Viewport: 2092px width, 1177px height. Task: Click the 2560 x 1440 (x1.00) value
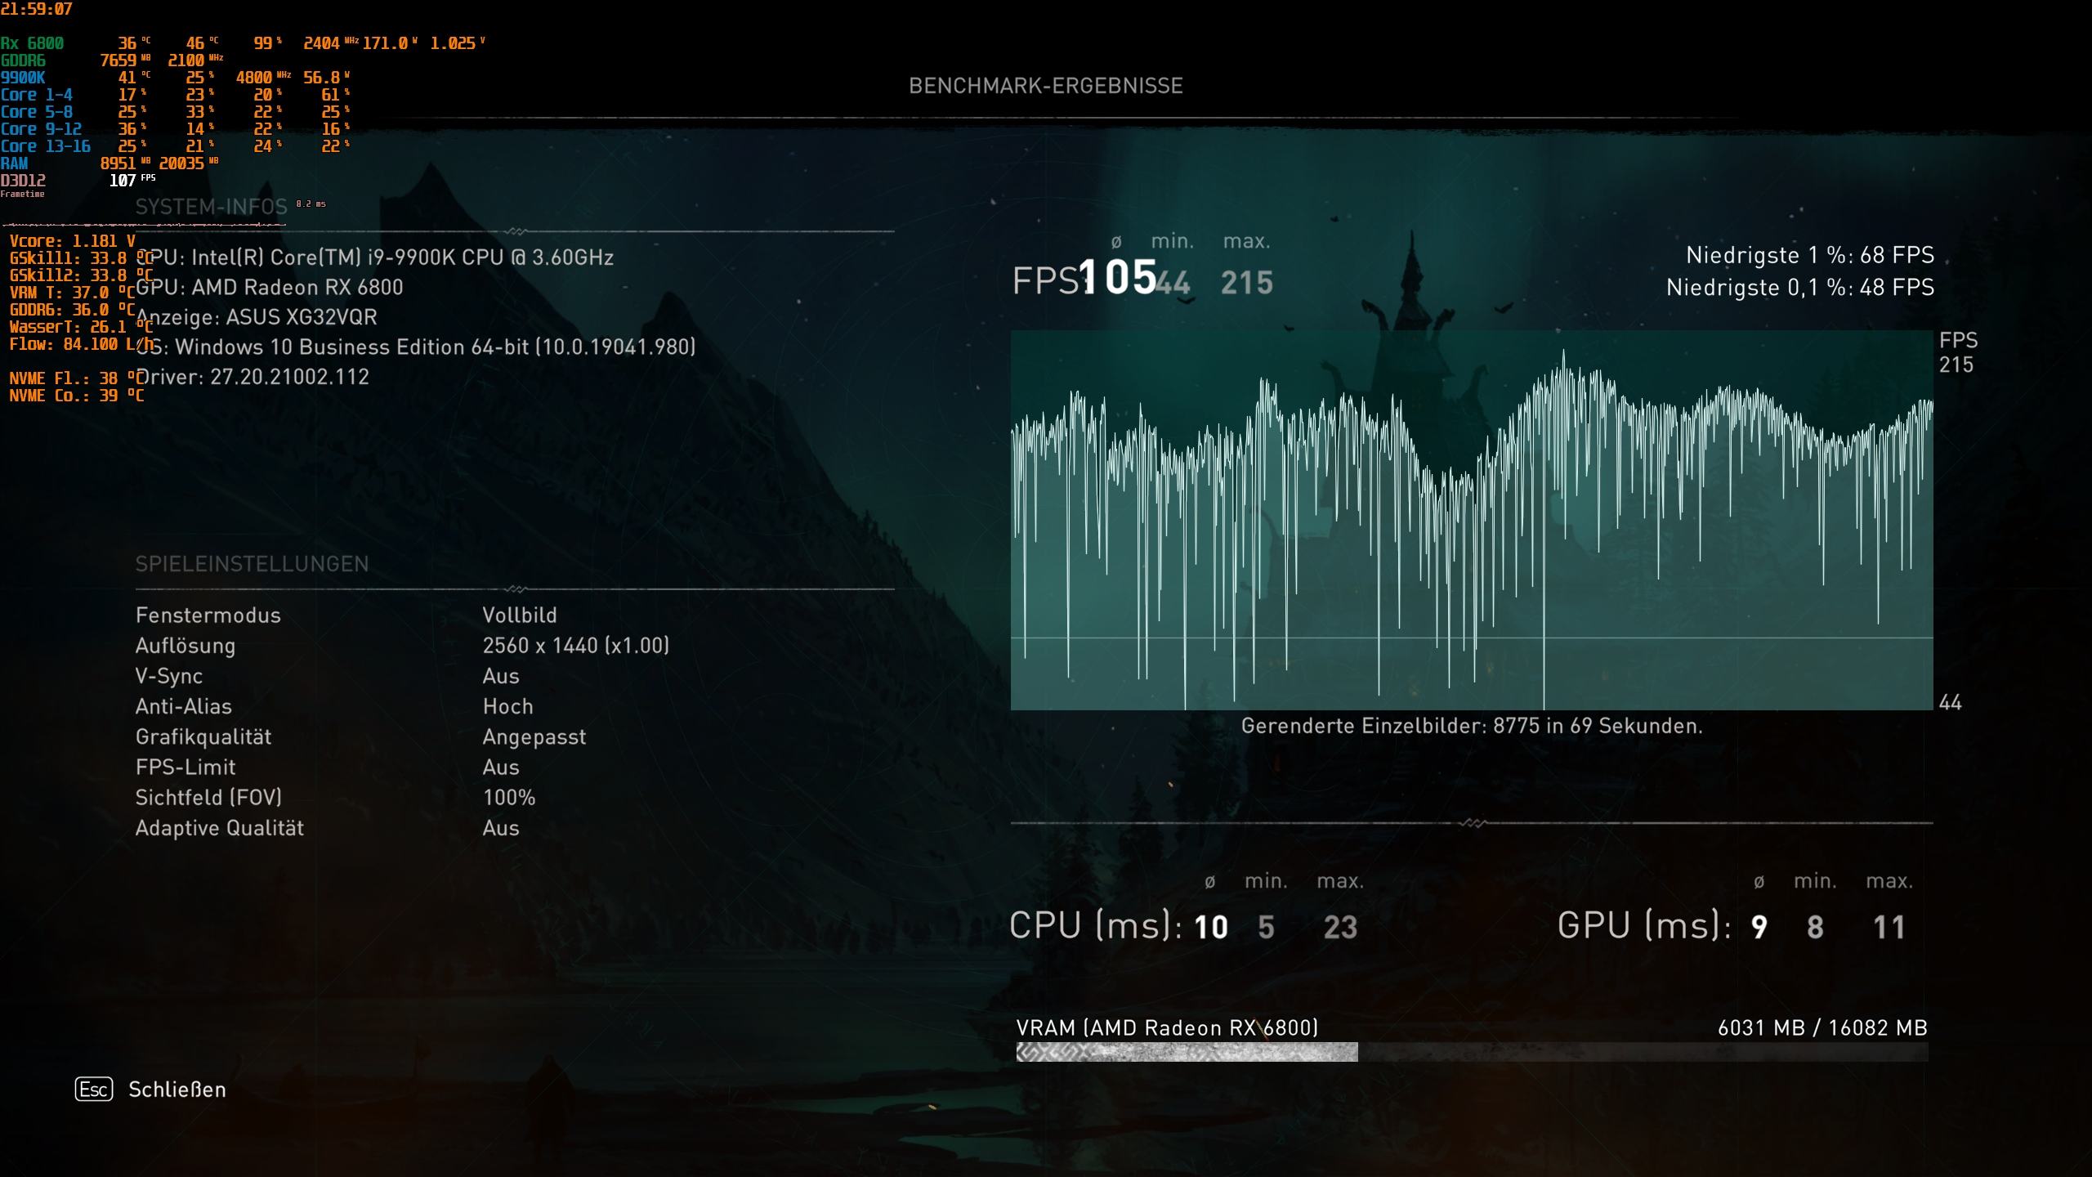pyautogui.click(x=576, y=646)
